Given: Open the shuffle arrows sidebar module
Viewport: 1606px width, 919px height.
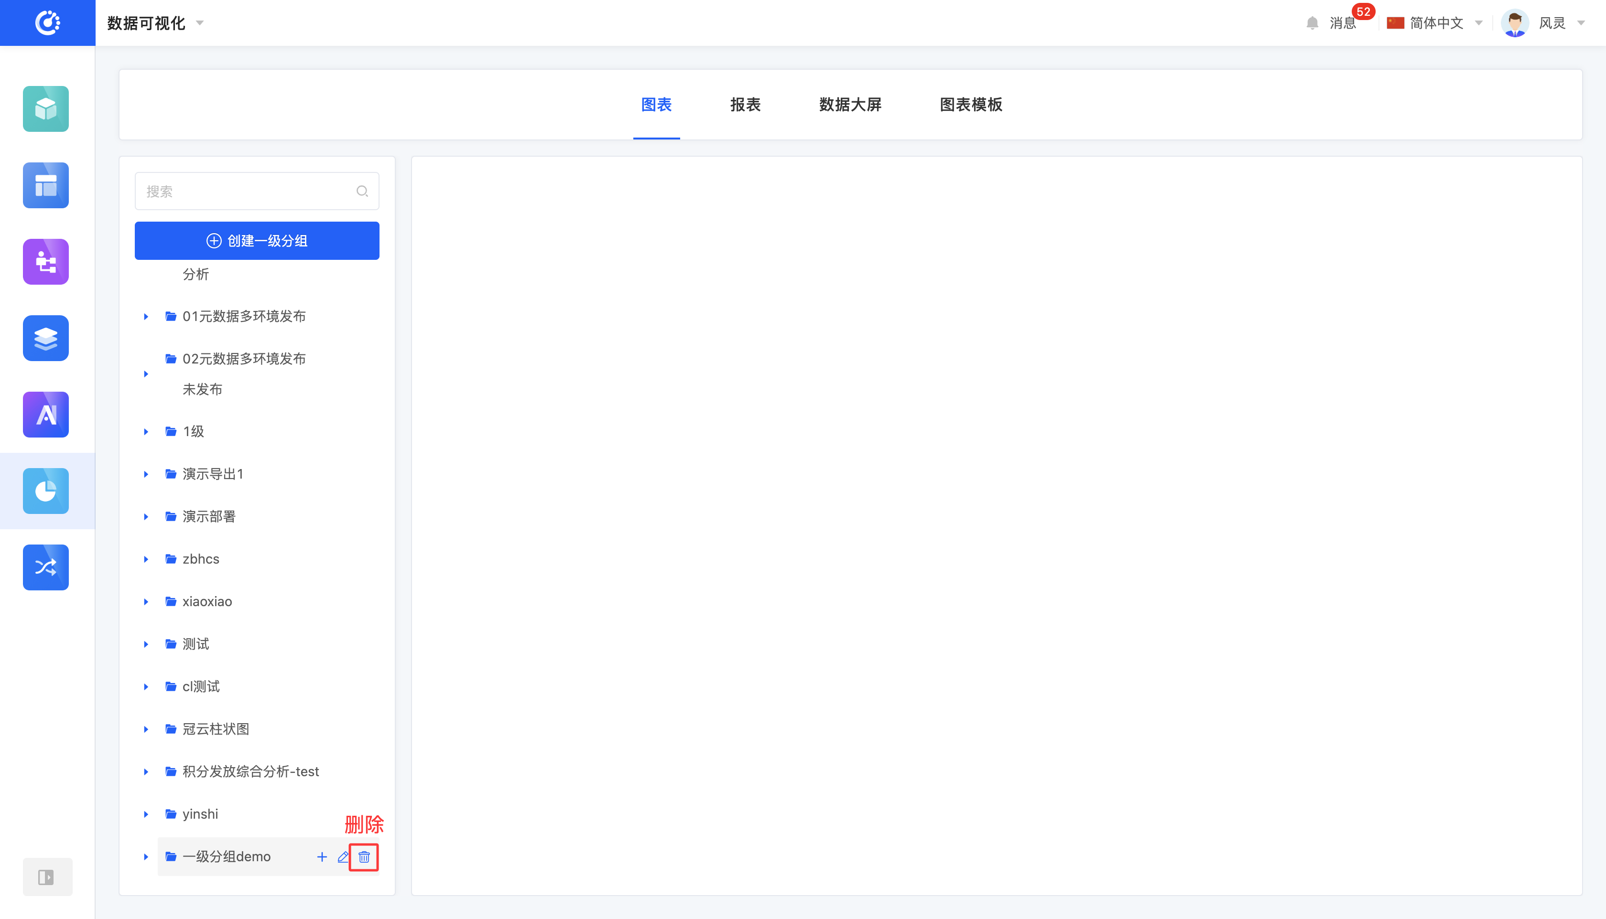Looking at the screenshot, I should 46,567.
